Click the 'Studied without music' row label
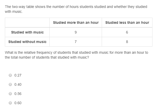Screen dimensions: 163x109 coord(27,42)
